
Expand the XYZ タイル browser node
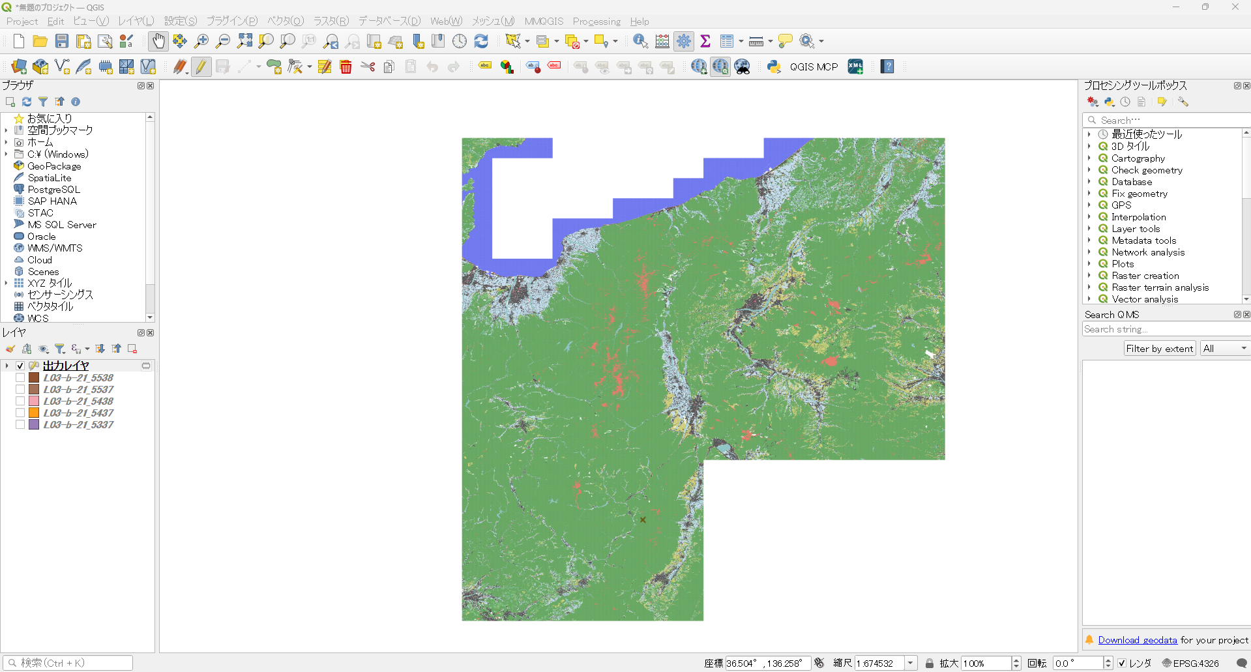click(7, 283)
